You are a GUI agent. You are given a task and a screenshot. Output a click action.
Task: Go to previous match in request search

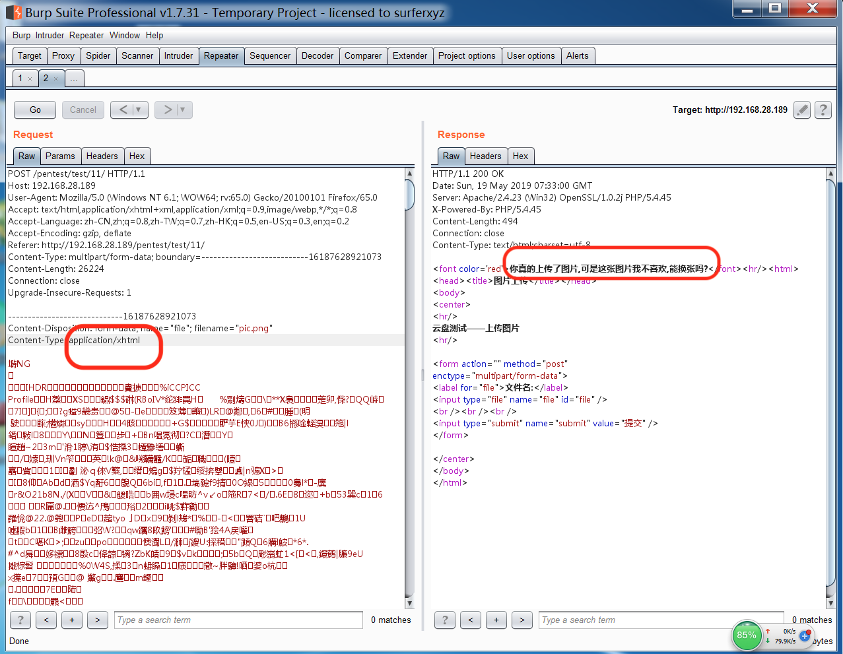pyautogui.click(x=46, y=620)
